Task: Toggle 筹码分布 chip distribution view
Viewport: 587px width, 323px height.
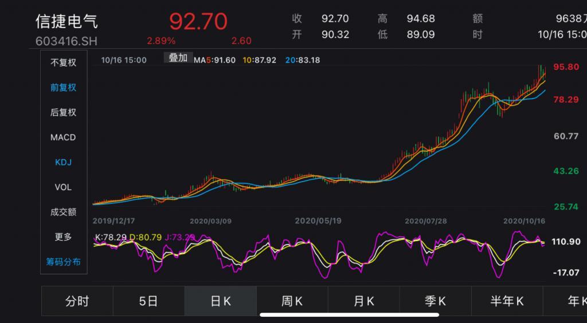Action: [x=63, y=262]
